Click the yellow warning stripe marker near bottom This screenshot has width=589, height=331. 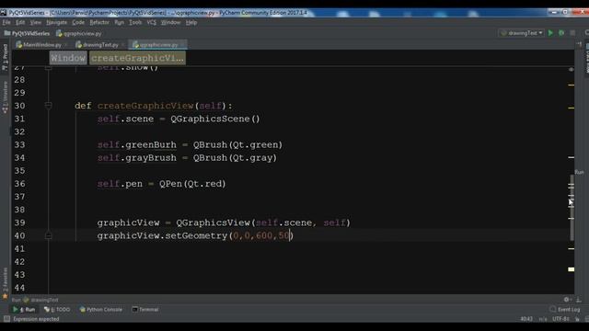click(x=571, y=269)
